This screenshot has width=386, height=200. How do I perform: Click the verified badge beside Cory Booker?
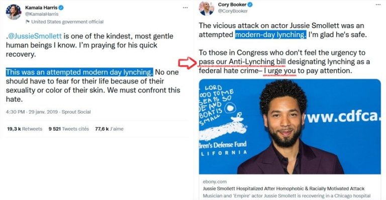point(250,5)
